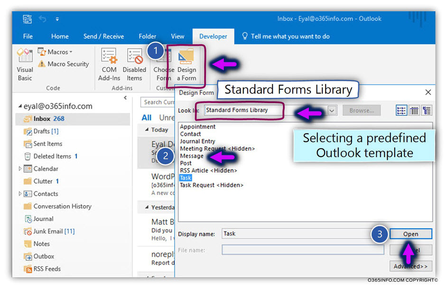Switch to the View ribbon tab
Image resolution: width=447 pixels, height=289 pixels.
(x=177, y=37)
